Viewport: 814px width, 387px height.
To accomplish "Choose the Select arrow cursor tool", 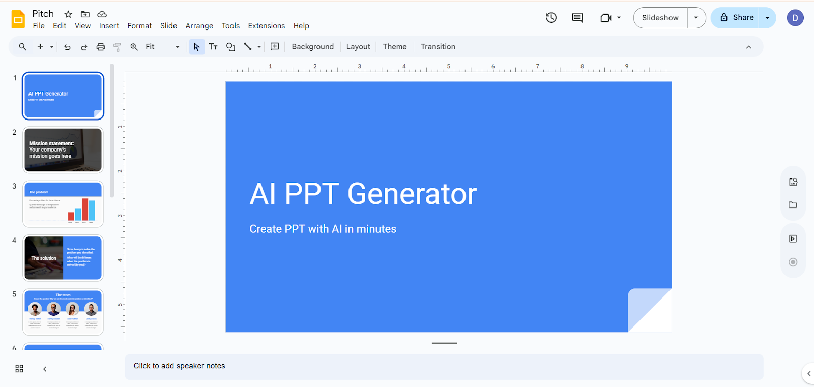I will 197,47.
